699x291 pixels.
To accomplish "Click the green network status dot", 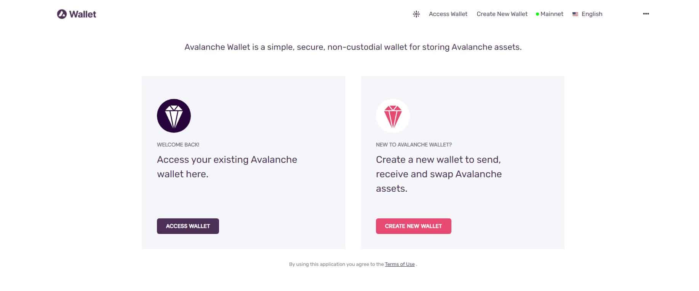I will pyautogui.click(x=537, y=14).
